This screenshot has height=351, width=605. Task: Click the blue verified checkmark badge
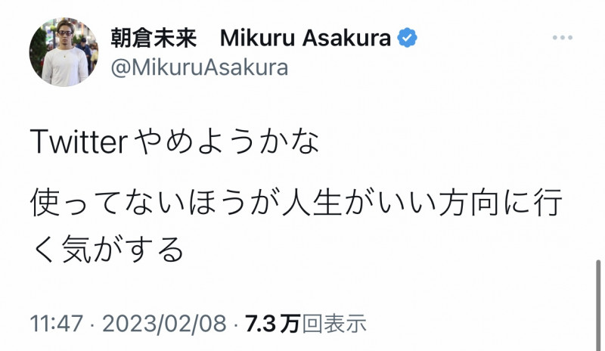pos(408,38)
